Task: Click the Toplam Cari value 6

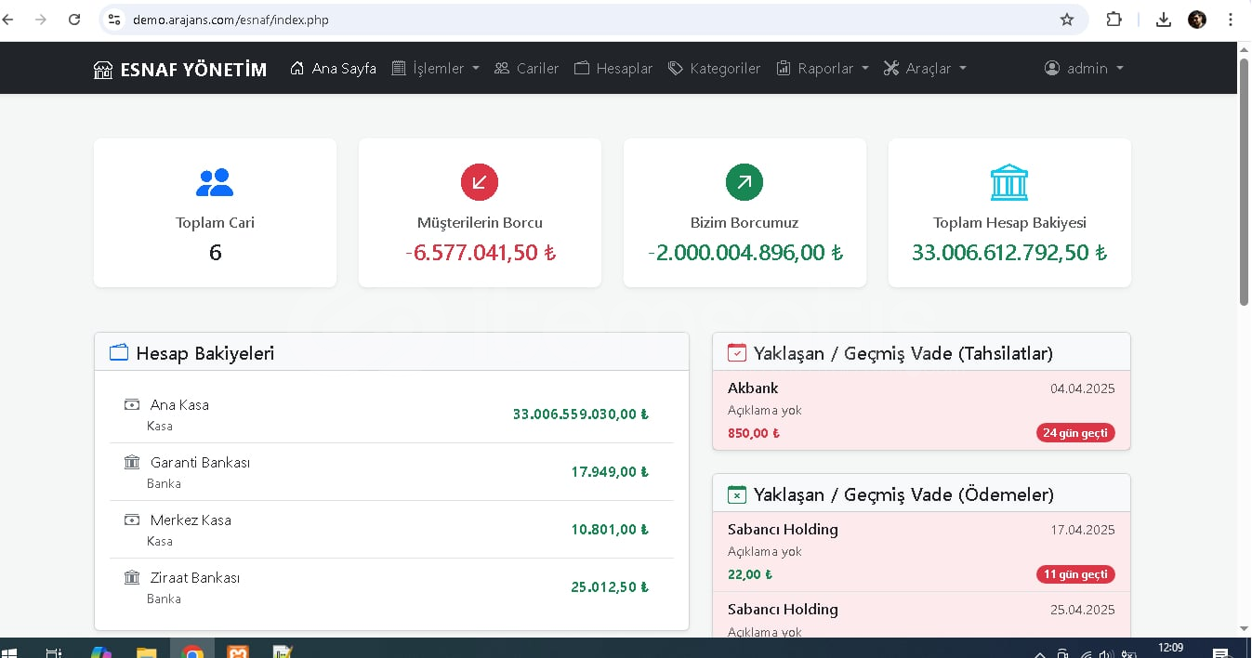Action: point(215,253)
